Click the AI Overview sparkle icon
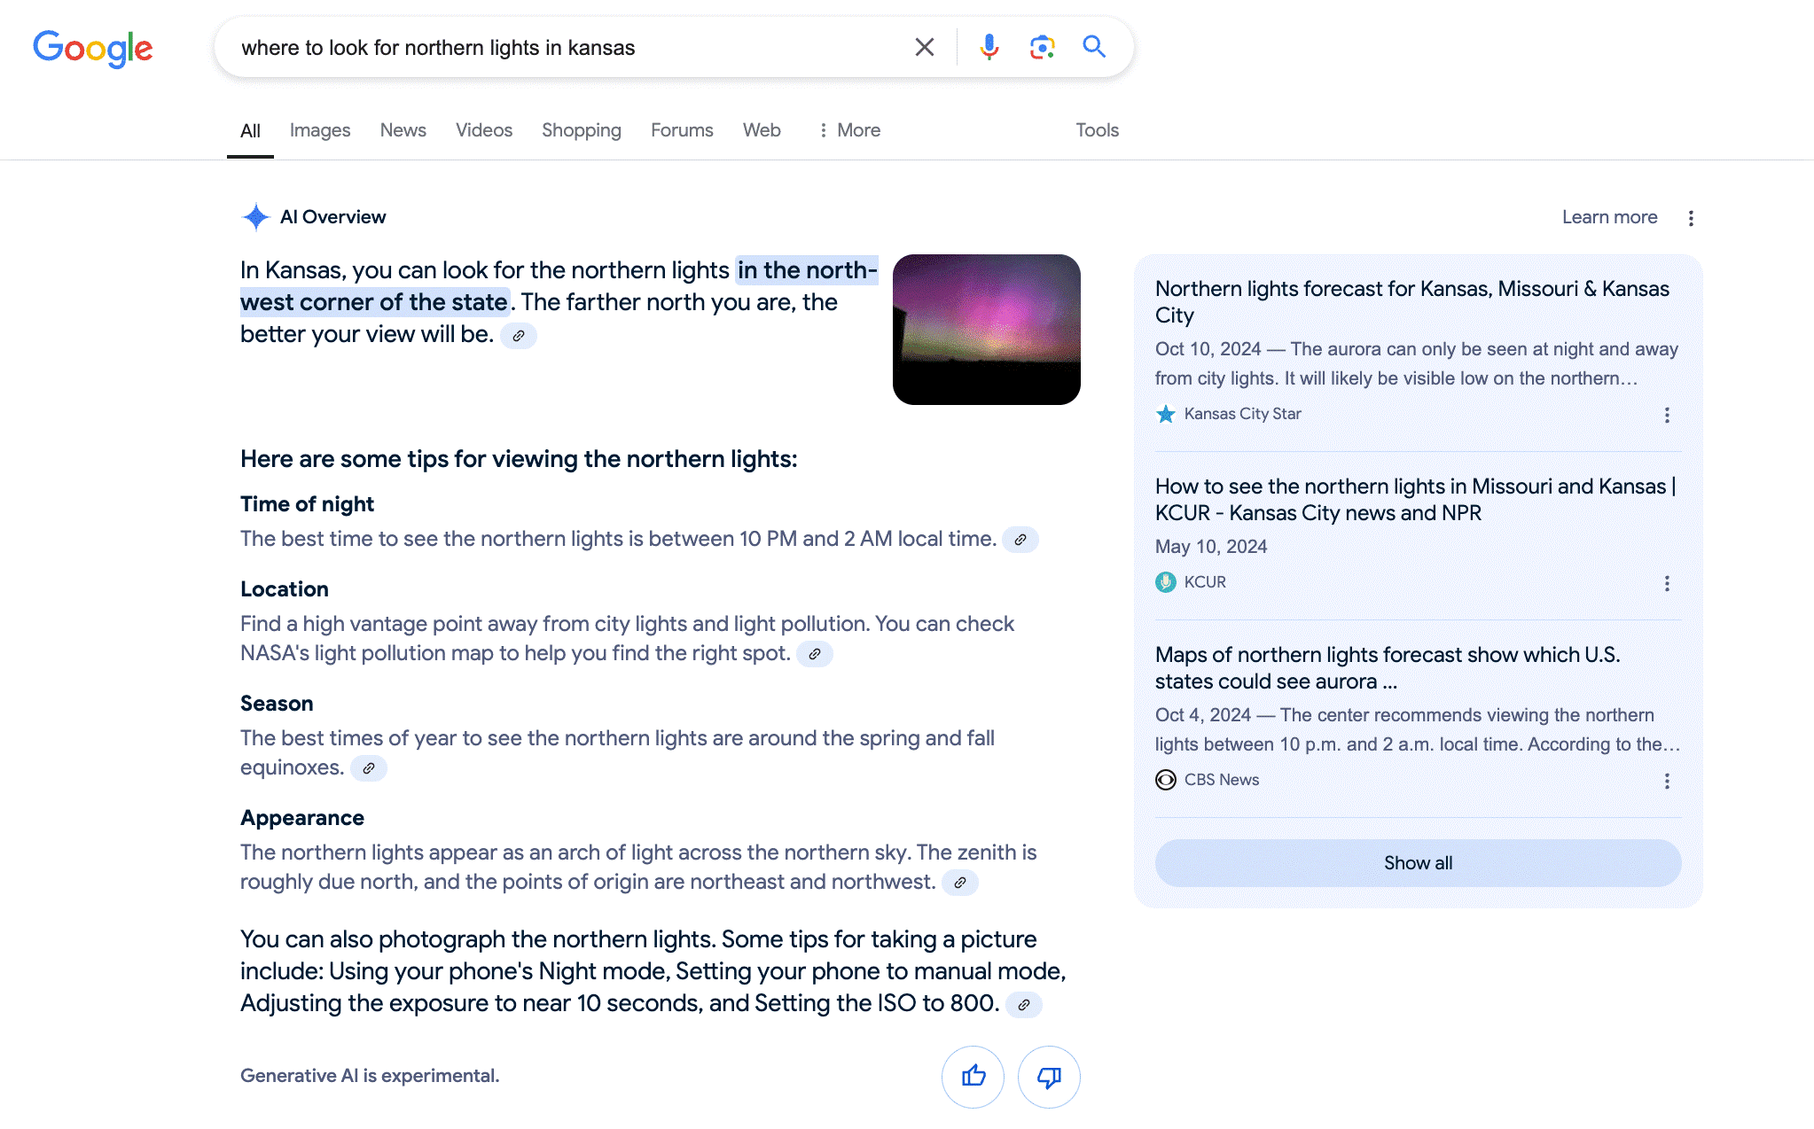 (x=256, y=217)
